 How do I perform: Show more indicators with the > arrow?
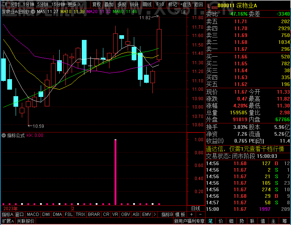pos(155,214)
